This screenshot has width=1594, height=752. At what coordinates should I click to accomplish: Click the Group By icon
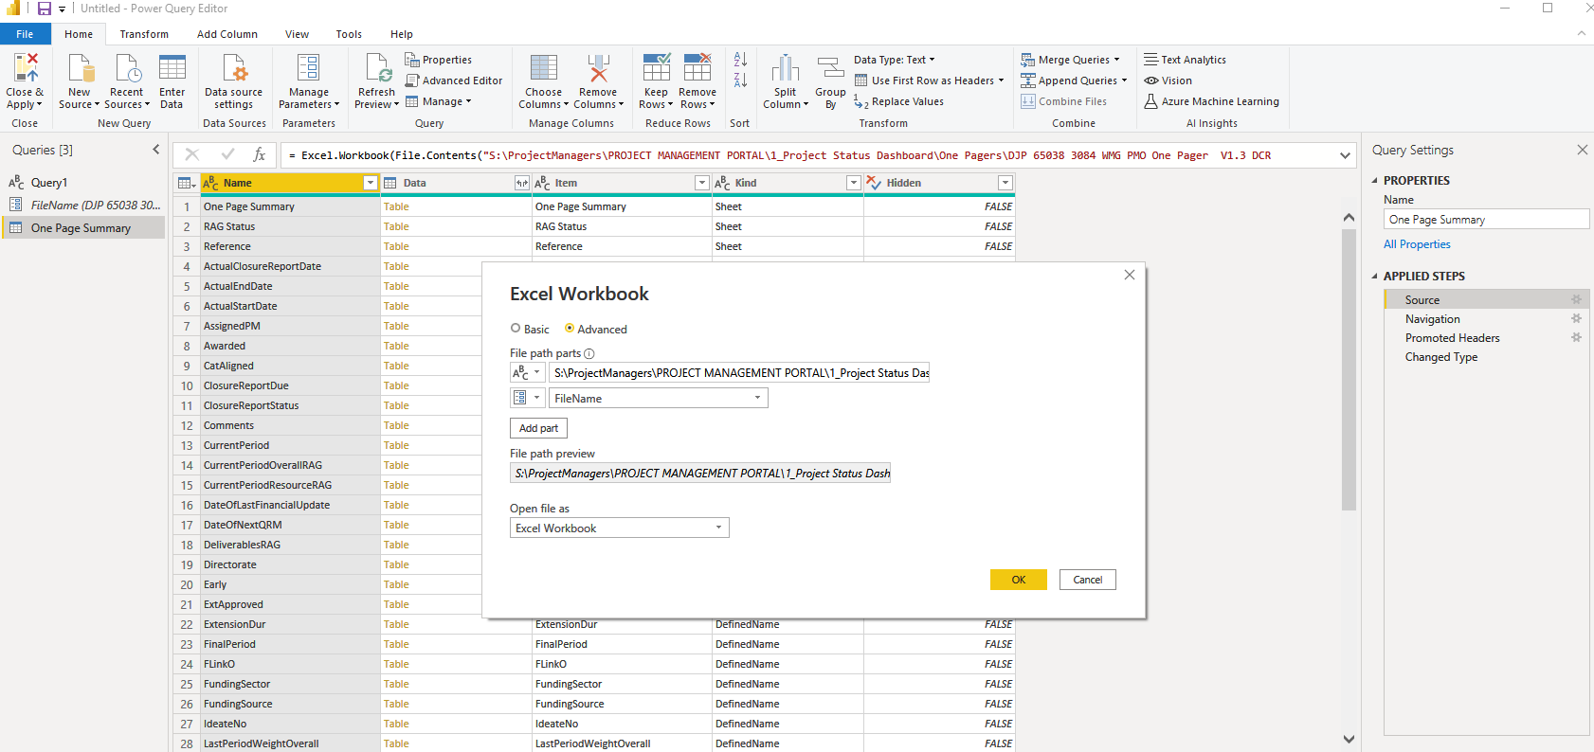tap(830, 68)
